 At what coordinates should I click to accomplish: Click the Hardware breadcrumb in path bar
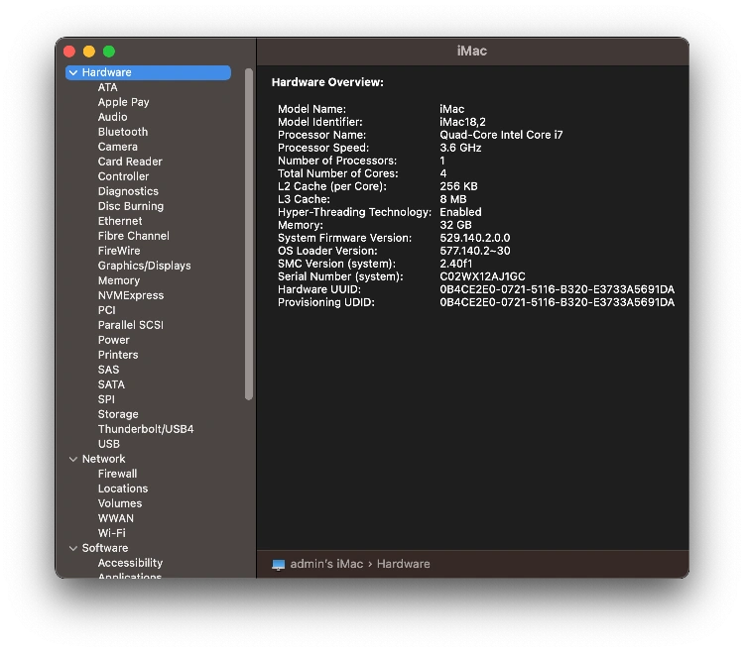click(403, 564)
